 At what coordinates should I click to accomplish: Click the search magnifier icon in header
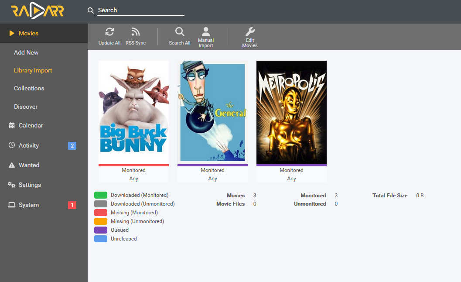(91, 10)
